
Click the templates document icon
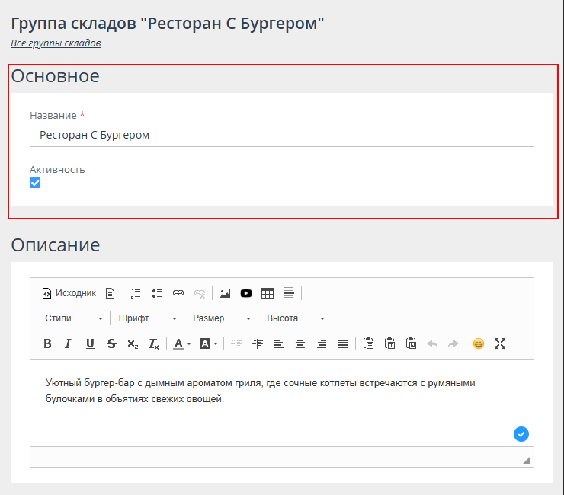pos(110,293)
